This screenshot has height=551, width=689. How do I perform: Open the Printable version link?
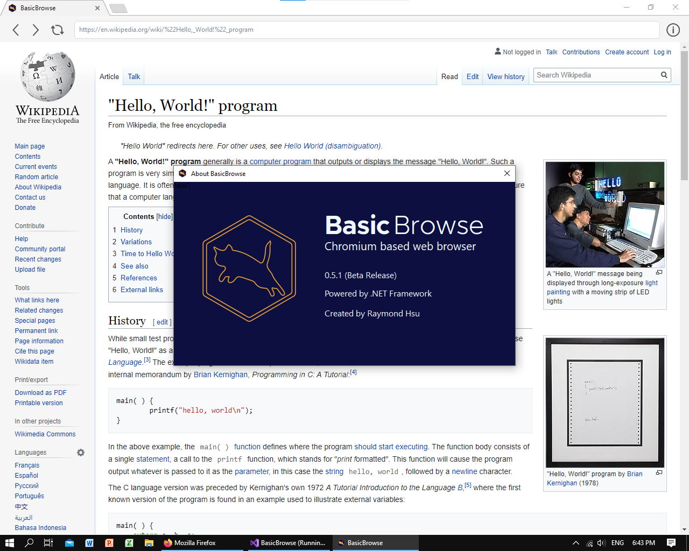(x=39, y=403)
